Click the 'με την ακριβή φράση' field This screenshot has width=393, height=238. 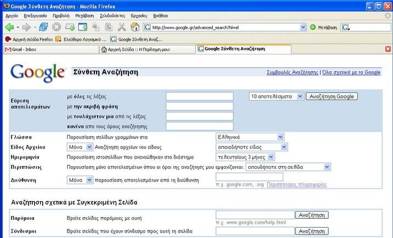200,106
